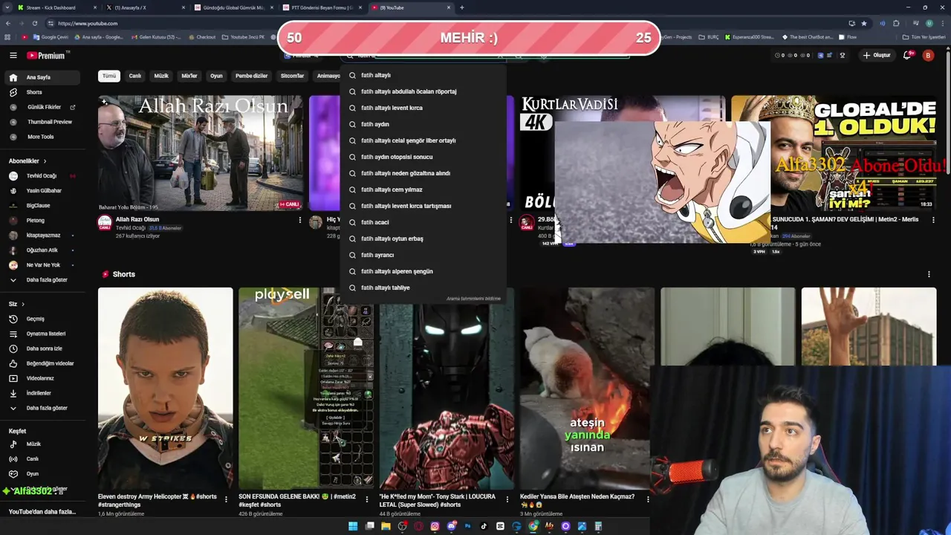The image size is (951, 535).
Task: Choose suggestion 'fatih altaylı levent kırca'
Action: pyautogui.click(x=423, y=108)
